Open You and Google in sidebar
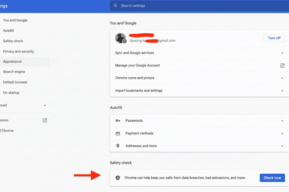This screenshot has width=289, height=192. pos(15,20)
